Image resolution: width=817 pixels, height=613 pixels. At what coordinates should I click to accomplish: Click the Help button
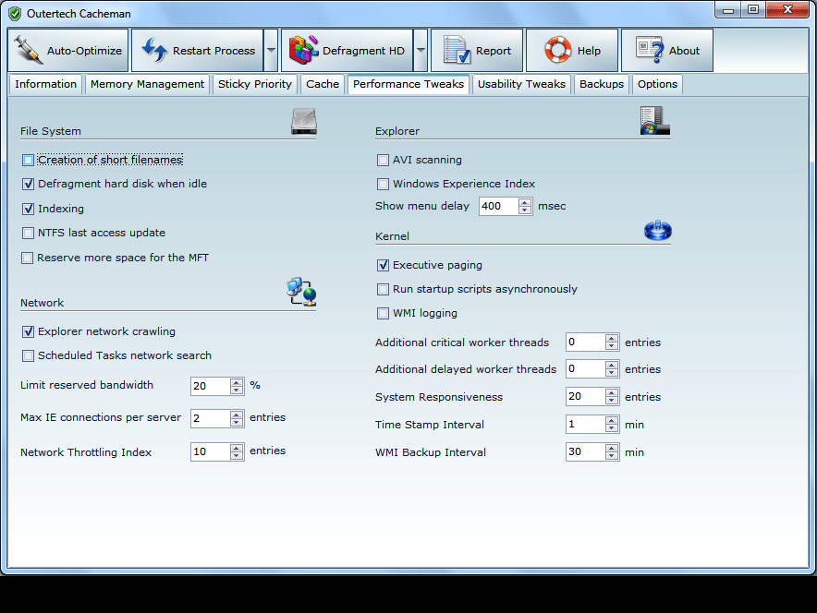[572, 51]
